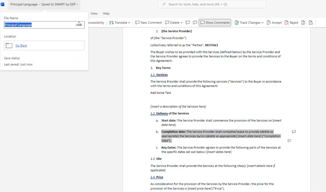Go to the next tracked change
Viewport: 326px width, 192px height.
click(x=311, y=23)
